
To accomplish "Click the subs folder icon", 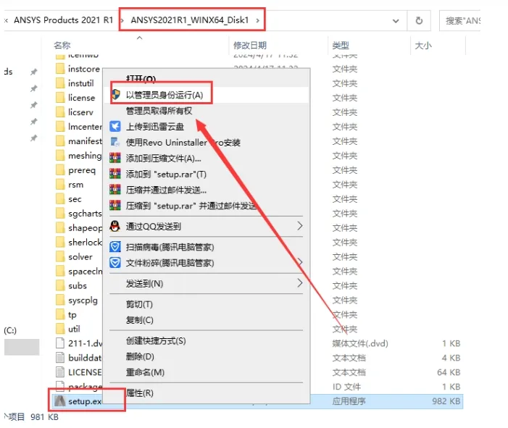I will coord(60,285).
